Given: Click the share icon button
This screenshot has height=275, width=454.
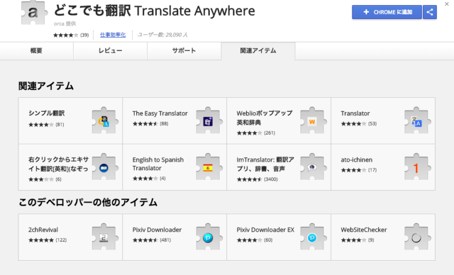Looking at the screenshot, I should [430, 12].
